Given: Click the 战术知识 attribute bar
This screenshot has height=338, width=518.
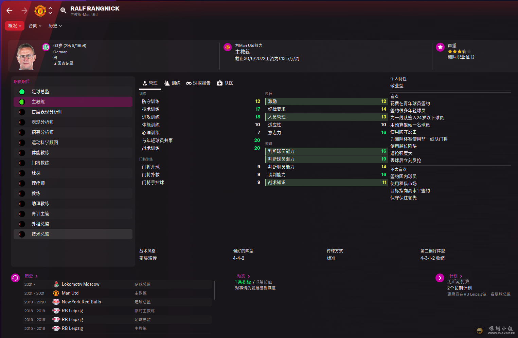Looking at the screenshot, I should pos(326,183).
